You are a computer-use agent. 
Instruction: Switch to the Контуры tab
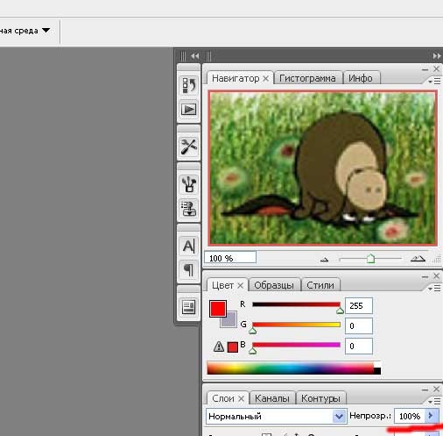(x=320, y=398)
